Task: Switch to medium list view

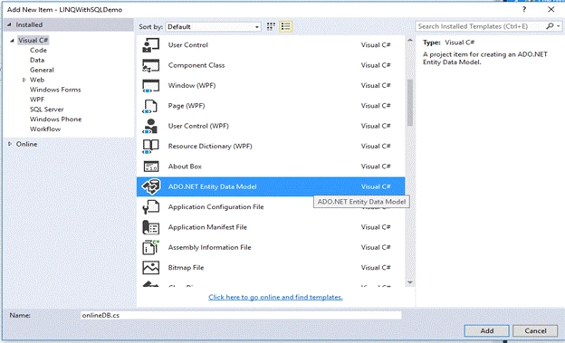Action: (286, 26)
